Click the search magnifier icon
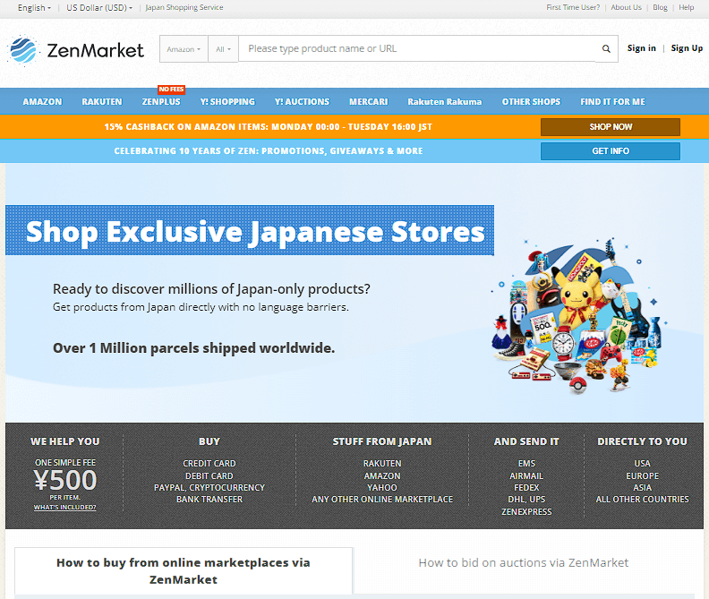Screen dimensions: 709x599 tap(606, 49)
